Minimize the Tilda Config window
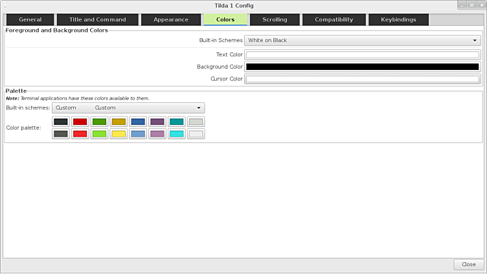Screen dimensions: 487x274 (461, 5)
